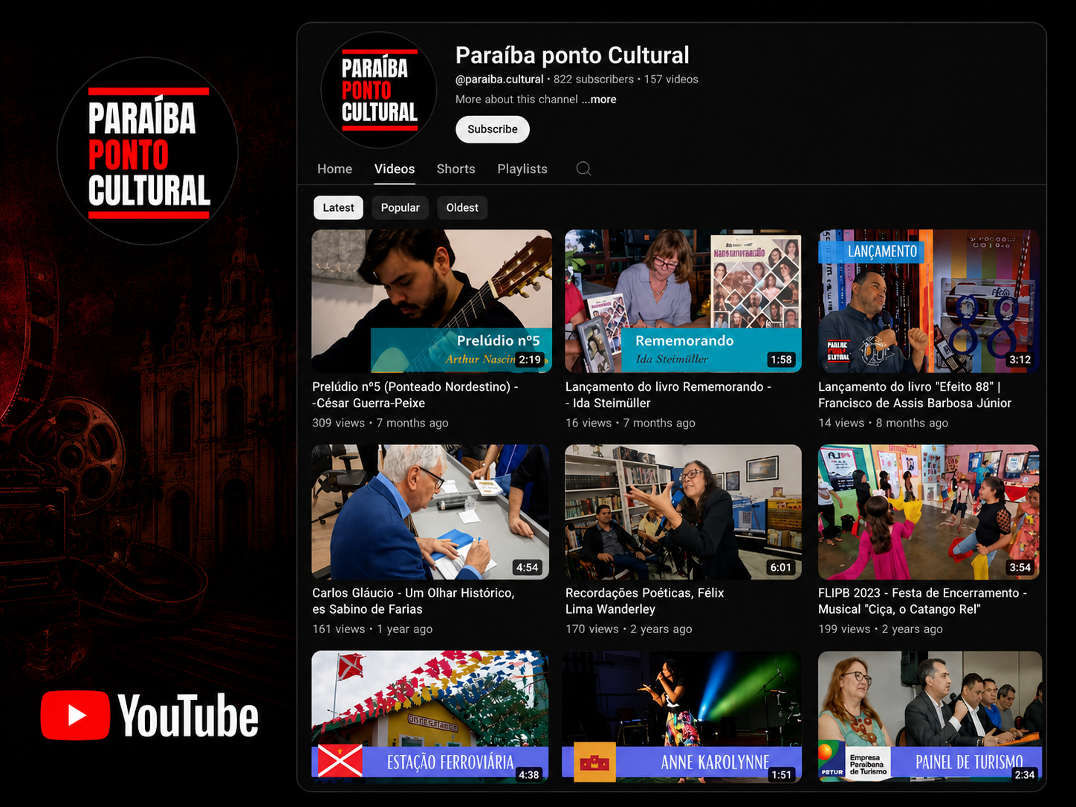Click title FLIPB 2023 - Festa de Encerramento
The width and height of the screenshot is (1076, 807).
(922, 600)
